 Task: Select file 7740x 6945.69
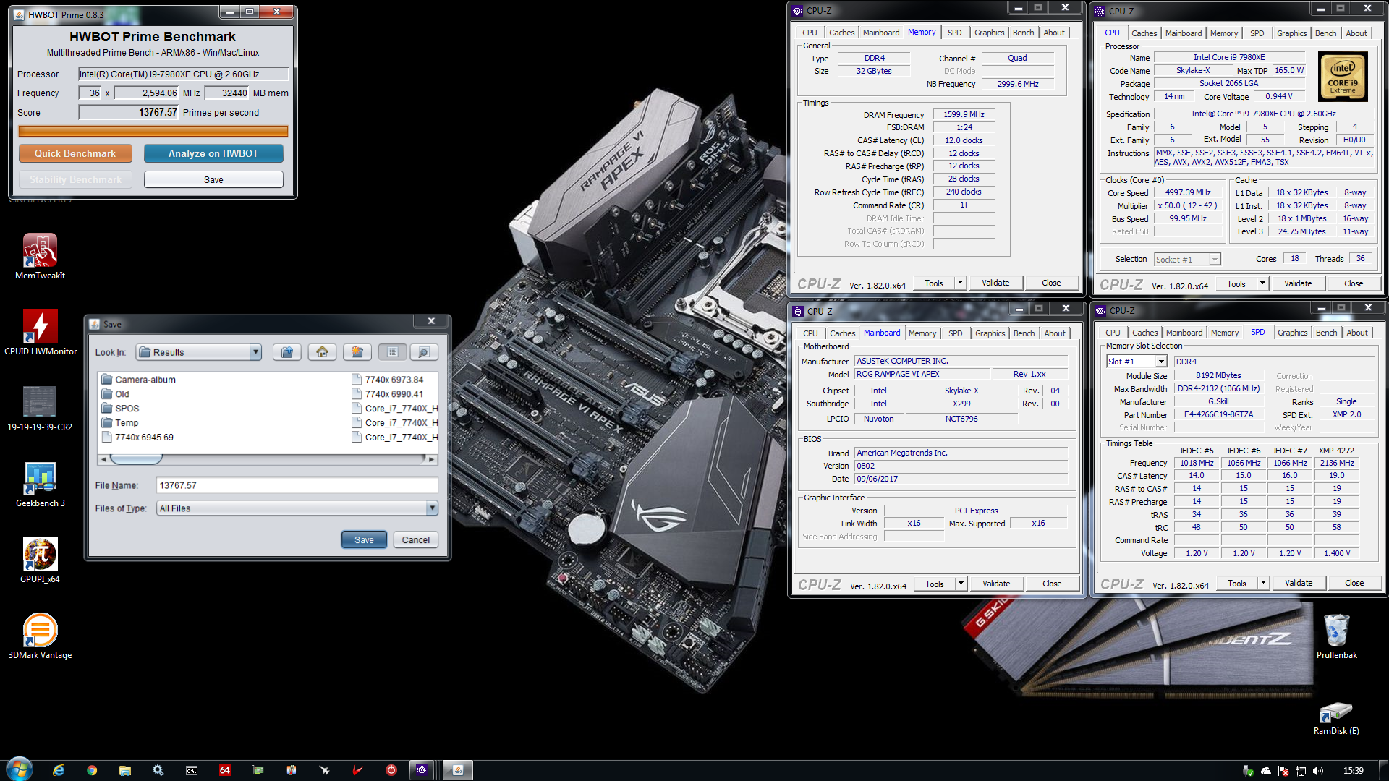pos(137,438)
